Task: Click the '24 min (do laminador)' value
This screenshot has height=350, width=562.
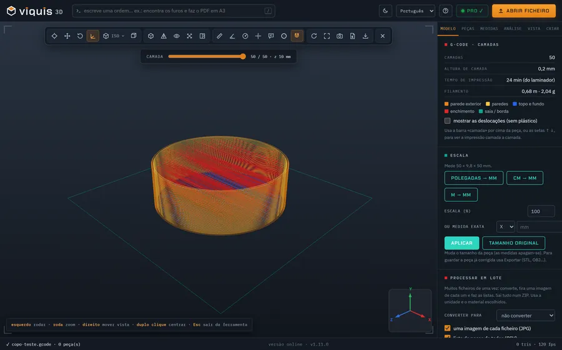Action: click(x=530, y=80)
